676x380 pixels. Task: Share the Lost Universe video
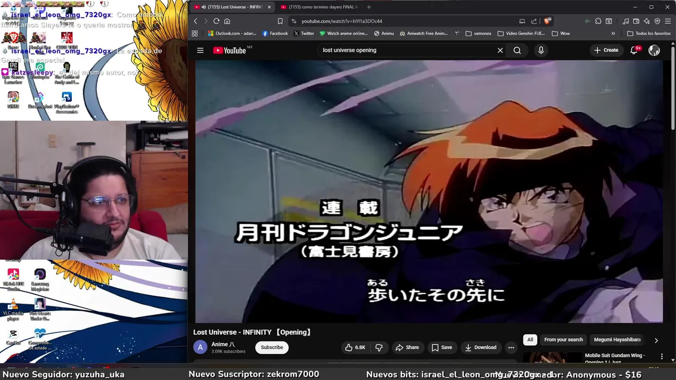[407, 347]
